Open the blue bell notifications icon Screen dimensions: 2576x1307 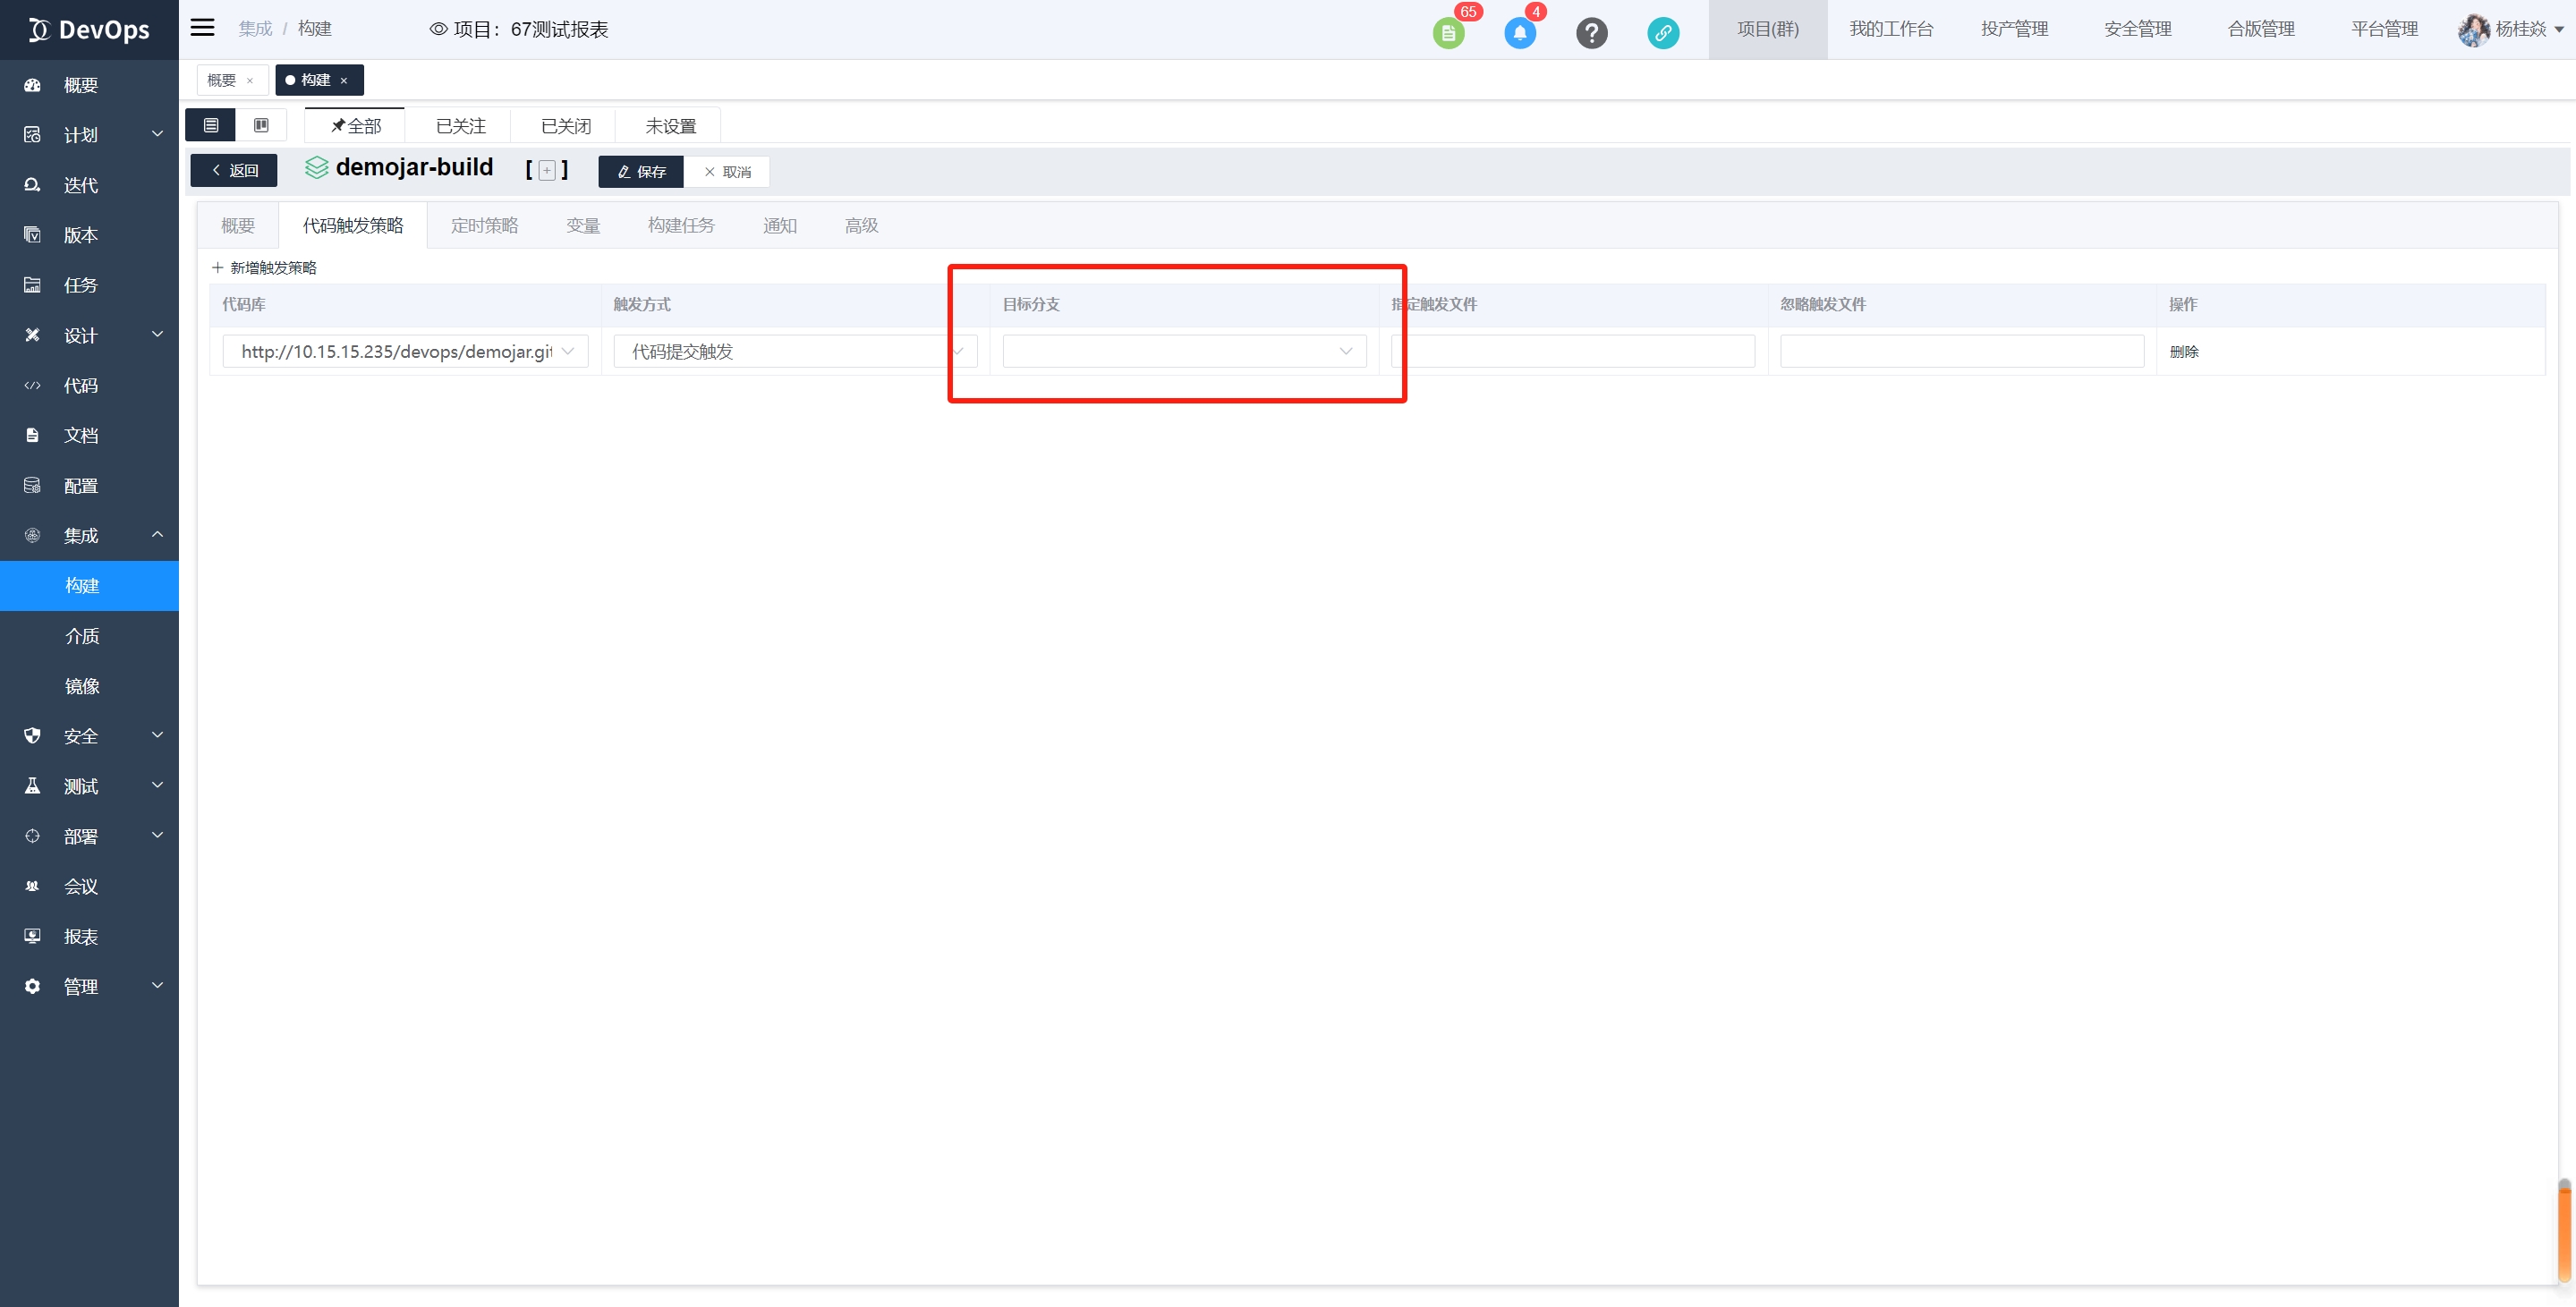click(1519, 33)
